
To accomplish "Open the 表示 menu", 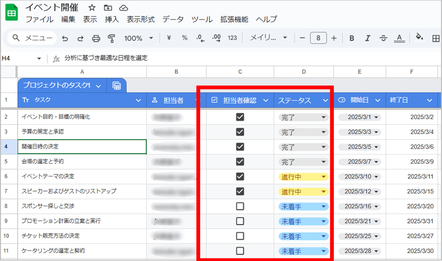I will (x=90, y=19).
